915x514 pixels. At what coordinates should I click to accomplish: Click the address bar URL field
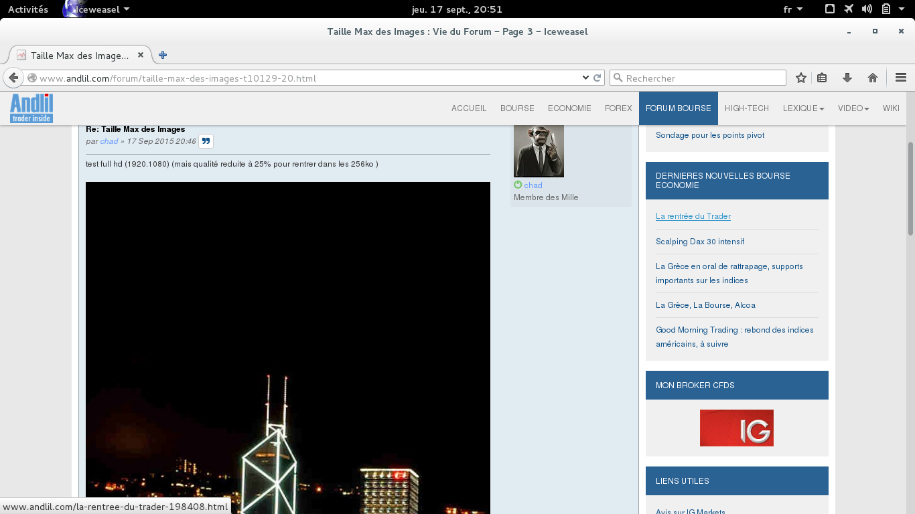pos(308,78)
